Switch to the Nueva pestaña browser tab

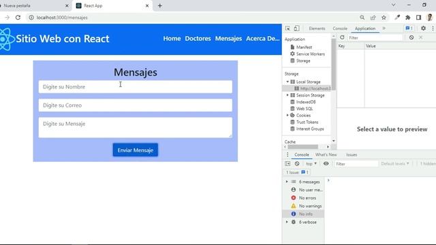coord(33,5)
